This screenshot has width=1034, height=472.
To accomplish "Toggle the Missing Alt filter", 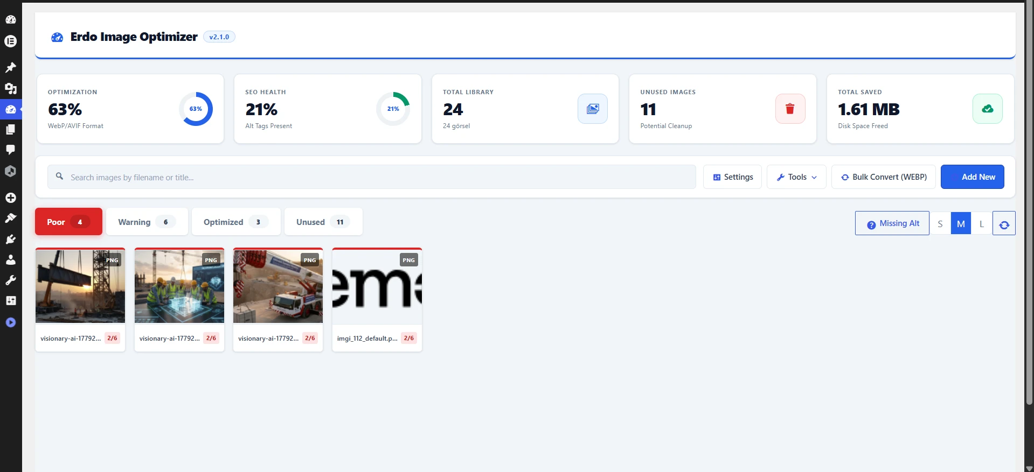I will [x=892, y=223].
